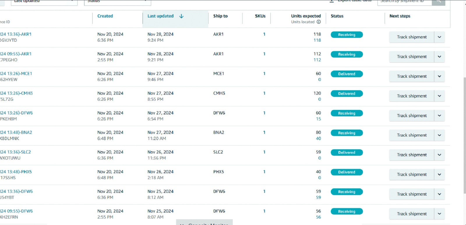Sort by Created column header
466x225 pixels.
pos(105,16)
